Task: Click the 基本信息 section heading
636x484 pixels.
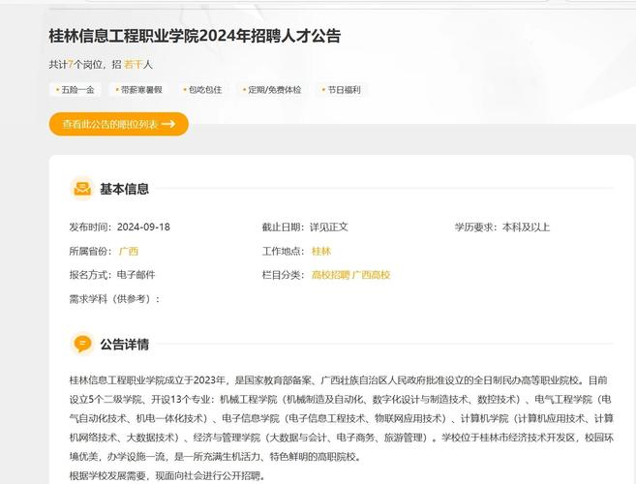Action: (x=125, y=189)
